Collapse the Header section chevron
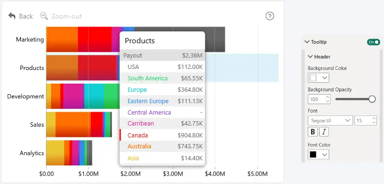The image size is (384, 184). [x=310, y=57]
